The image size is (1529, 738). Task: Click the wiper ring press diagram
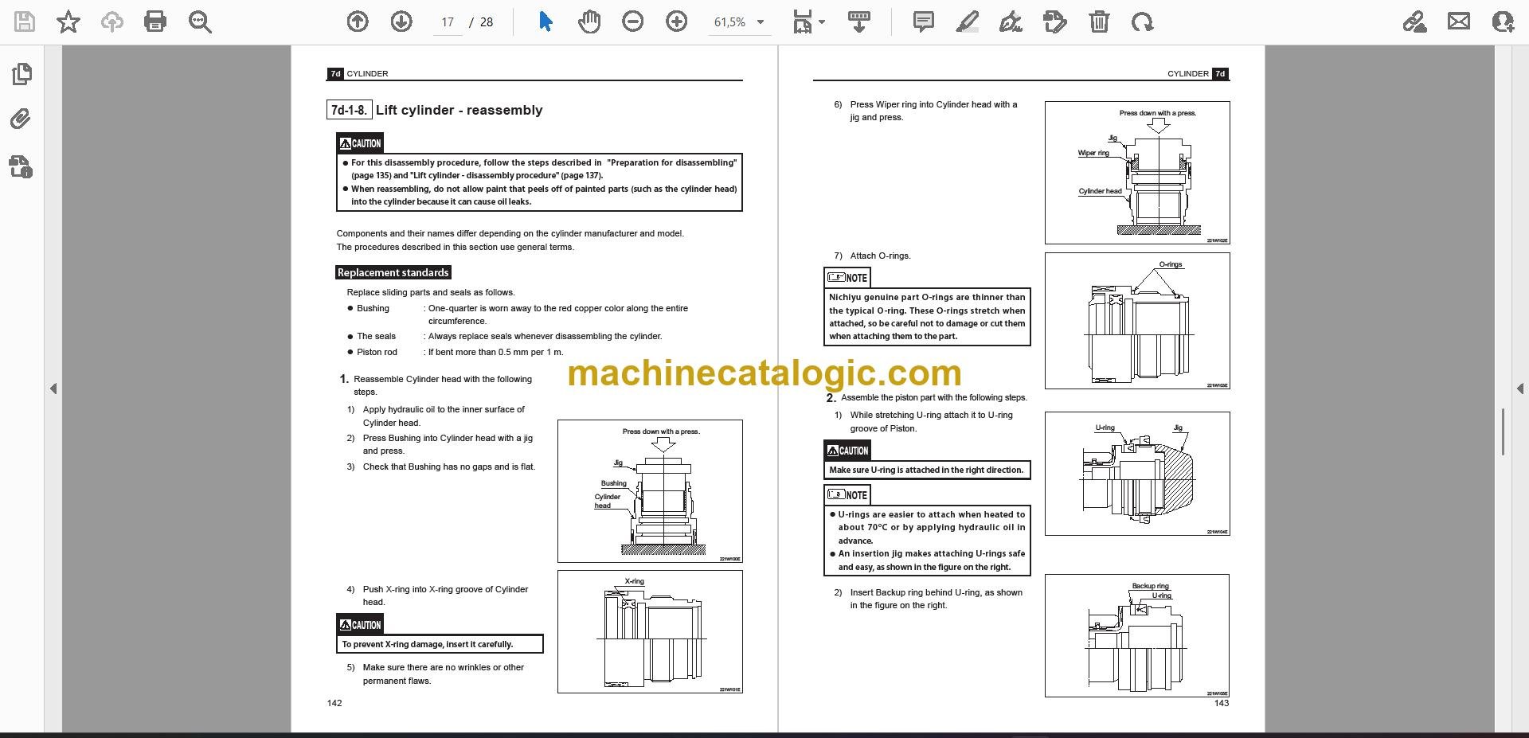1137,173
